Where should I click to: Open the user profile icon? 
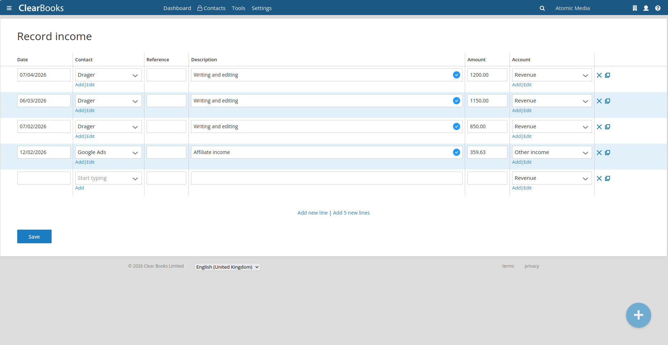[646, 8]
